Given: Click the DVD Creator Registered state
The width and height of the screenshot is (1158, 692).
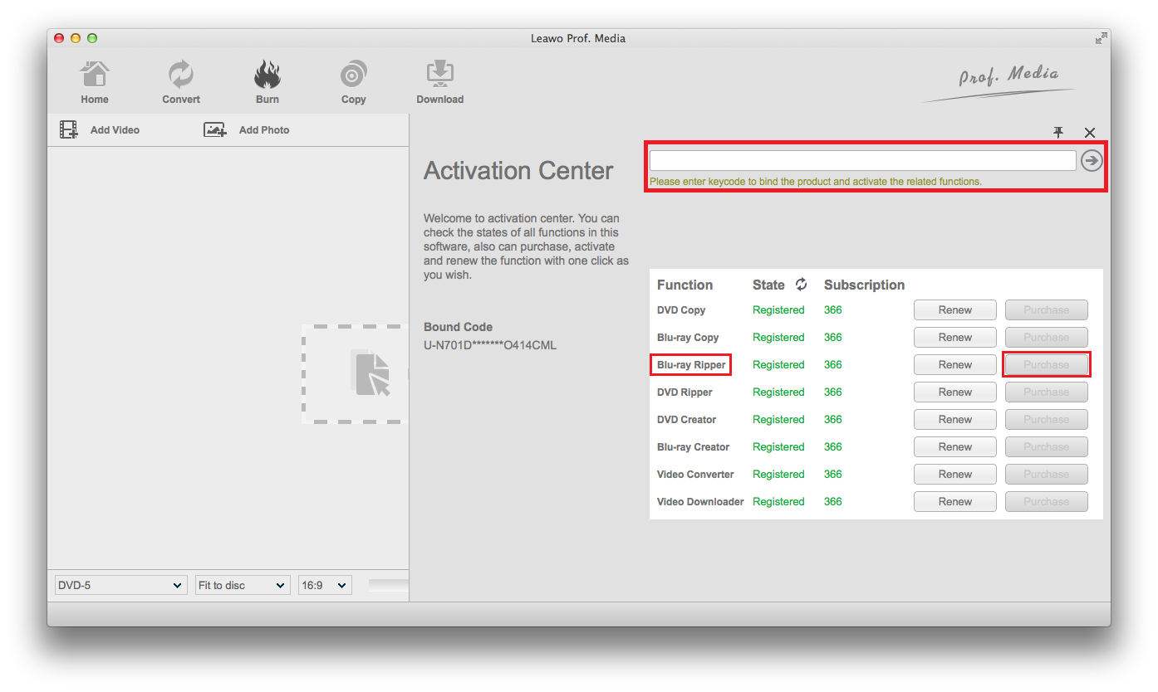Looking at the screenshot, I should [778, 420].
